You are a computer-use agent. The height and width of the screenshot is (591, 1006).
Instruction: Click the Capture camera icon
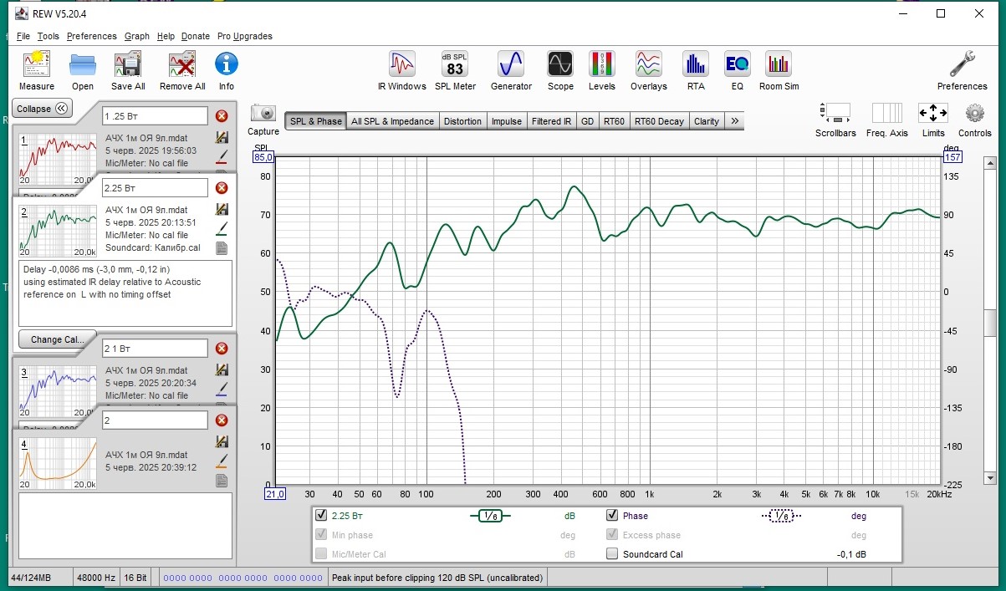(x=263, y=114)
